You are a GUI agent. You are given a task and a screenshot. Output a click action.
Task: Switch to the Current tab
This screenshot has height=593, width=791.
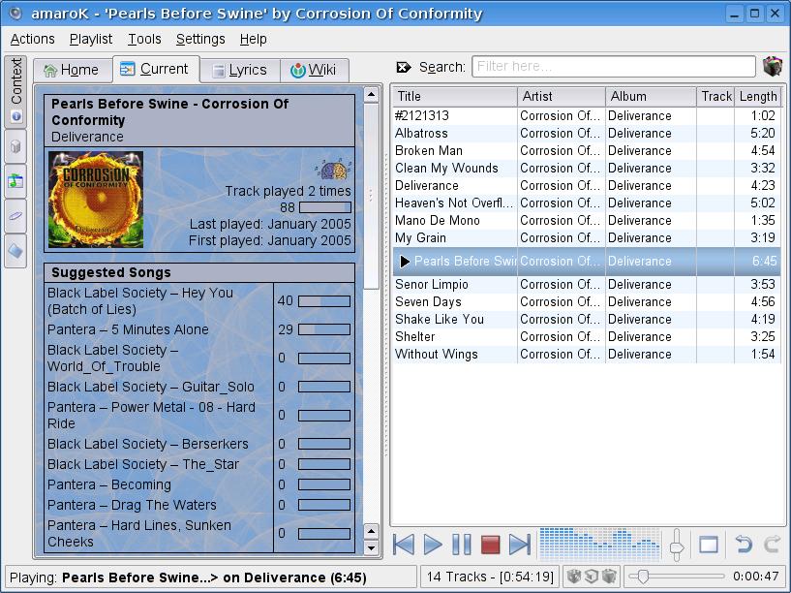156,69
